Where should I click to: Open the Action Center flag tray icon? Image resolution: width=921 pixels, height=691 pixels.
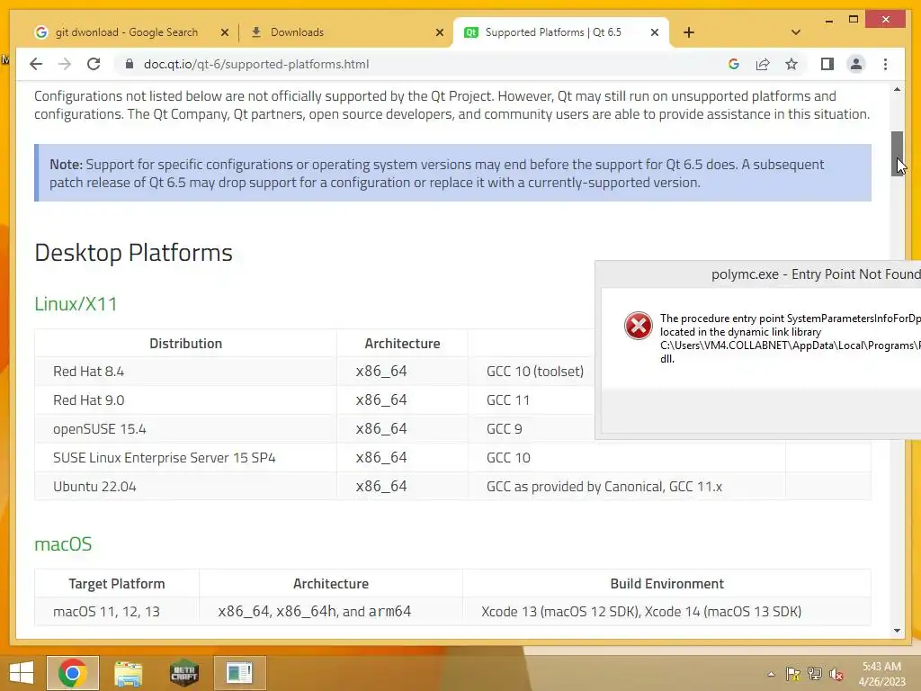[793, 674]
